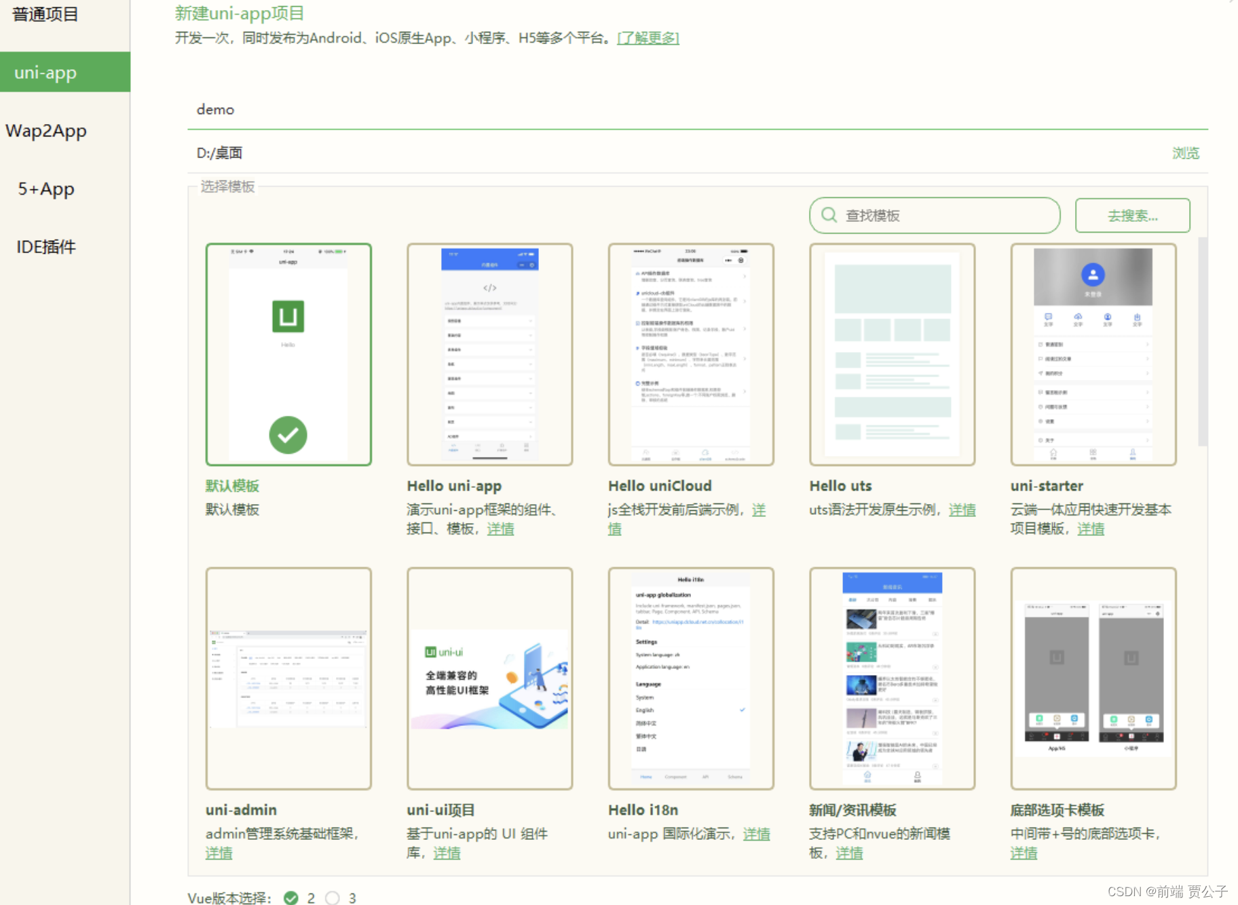The width and height of the screenshot is (1238, 905).
Task: Select Vue version 3 radio button
Action: pos(332,898)
